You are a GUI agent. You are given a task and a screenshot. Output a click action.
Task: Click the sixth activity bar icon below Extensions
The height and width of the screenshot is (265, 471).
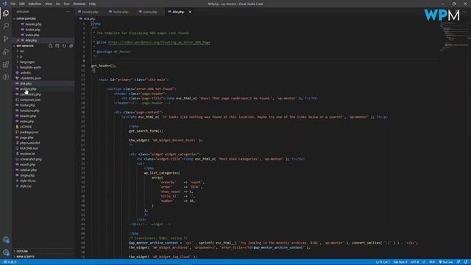pyautogui.click(x=6, y=77)
